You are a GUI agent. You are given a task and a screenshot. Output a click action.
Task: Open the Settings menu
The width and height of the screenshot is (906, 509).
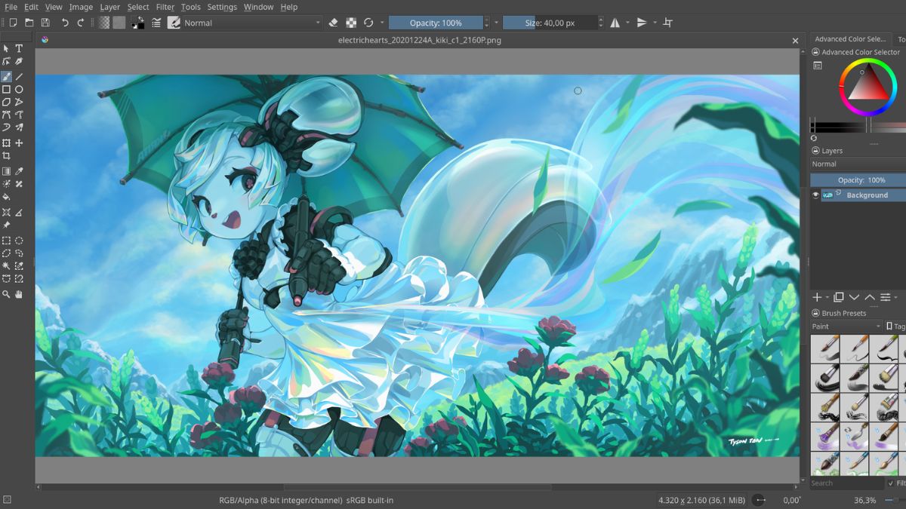coord(222,7)
